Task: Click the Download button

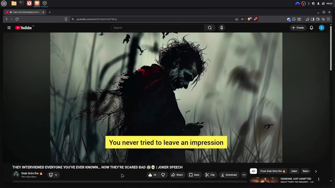Action: point(229,175)
